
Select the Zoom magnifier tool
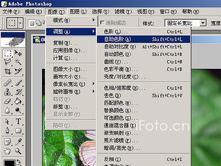click(18, 151)
